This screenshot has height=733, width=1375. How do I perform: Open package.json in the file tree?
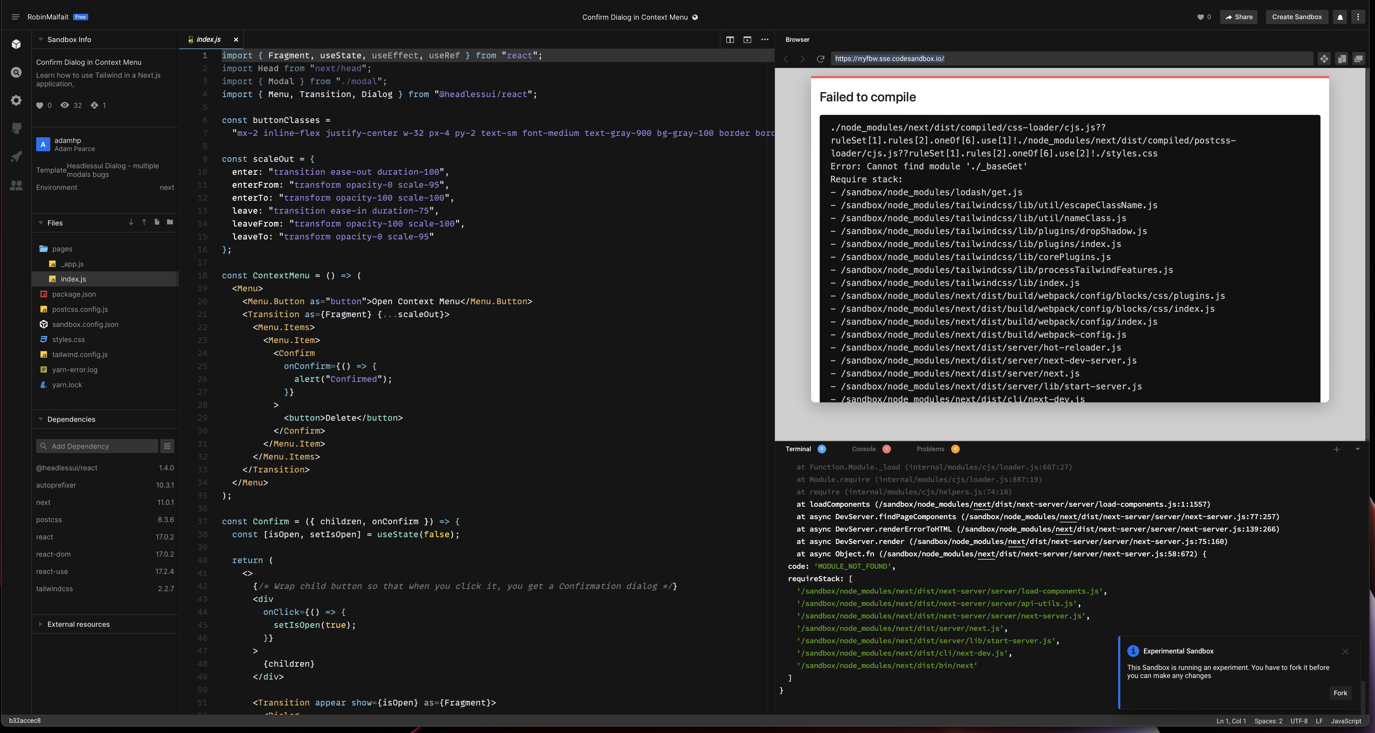(x=105, y=294)
